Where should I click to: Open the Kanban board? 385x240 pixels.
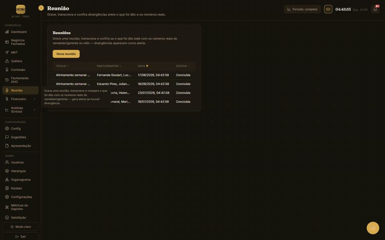click(x=20, y=188)
